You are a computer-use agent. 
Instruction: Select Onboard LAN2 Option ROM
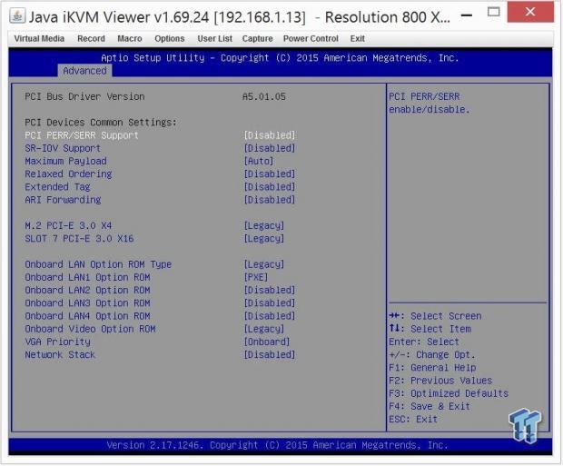pos(87,291)
